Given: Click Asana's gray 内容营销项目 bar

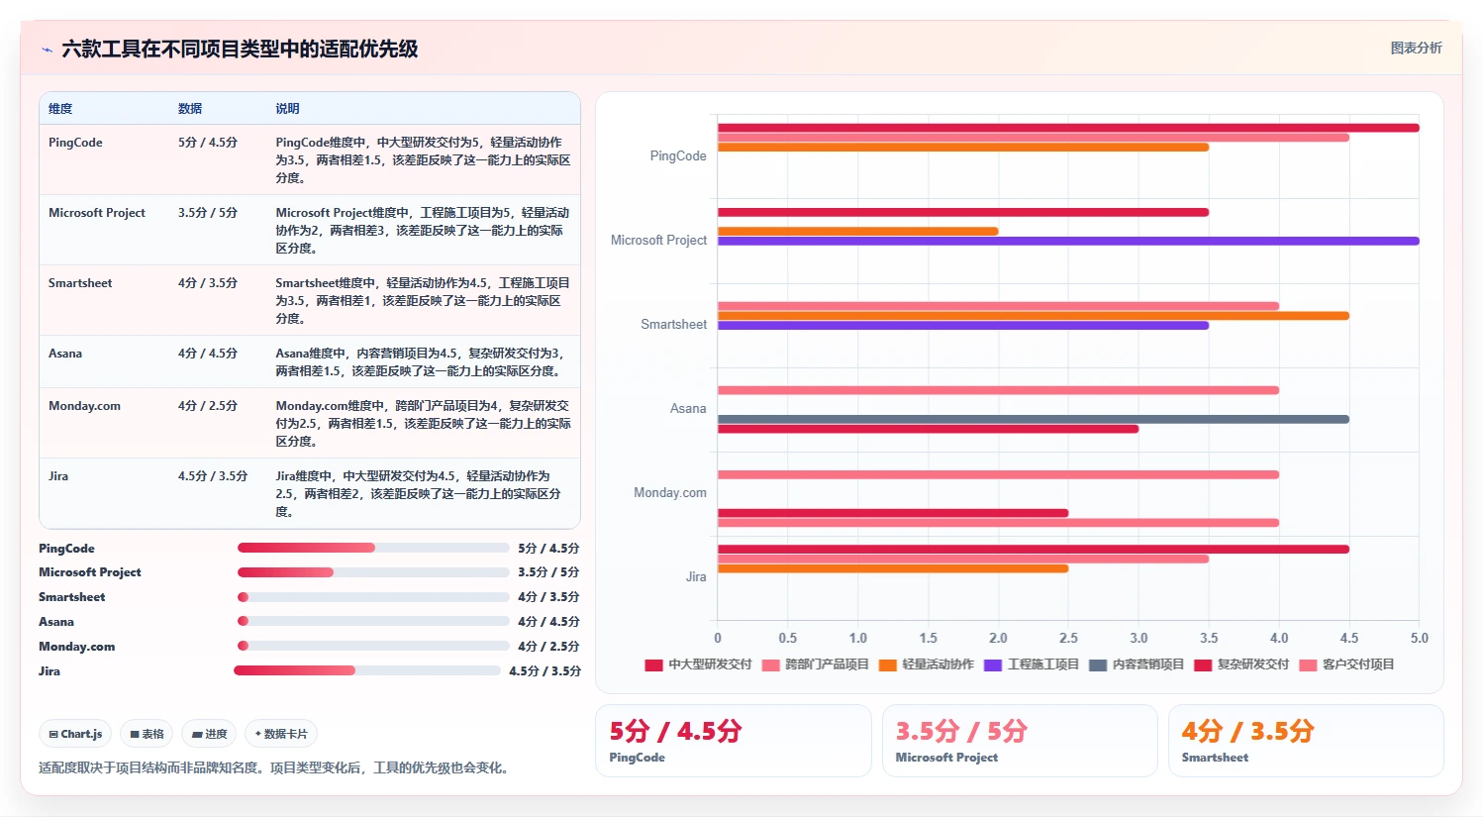Looking at the screenshot, I should point(1034,419).
